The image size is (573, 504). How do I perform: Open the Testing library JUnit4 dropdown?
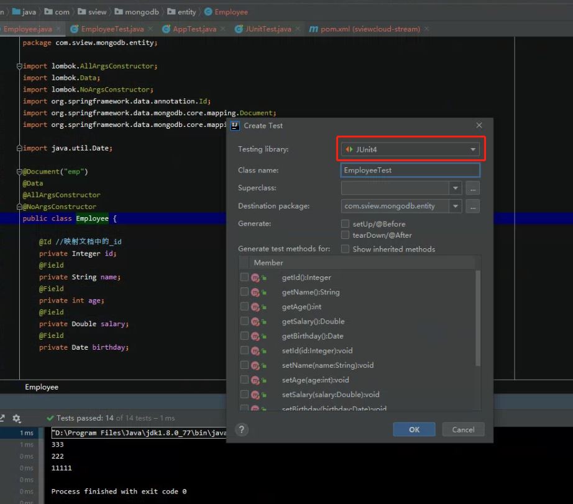pos(410,149)
